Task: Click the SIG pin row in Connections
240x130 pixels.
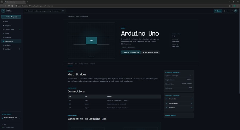Action: [x=114, y=108]
